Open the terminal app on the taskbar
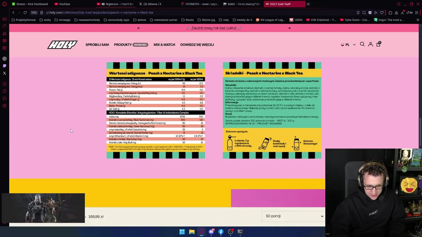This screenshot has height=237, width=422. (x=240, y=232)
